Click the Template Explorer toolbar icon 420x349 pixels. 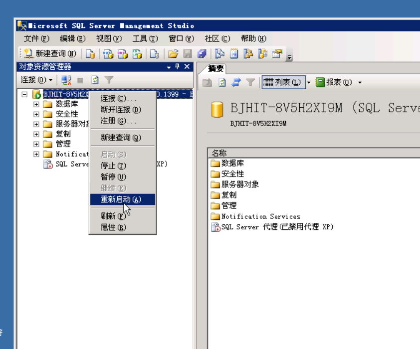pos(262,54)
